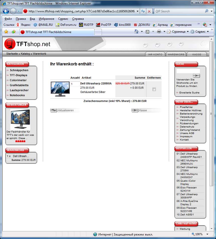Click the browser Forward arrow button
This screenshot has width=216, height=239.
click(x=13, y=11)
